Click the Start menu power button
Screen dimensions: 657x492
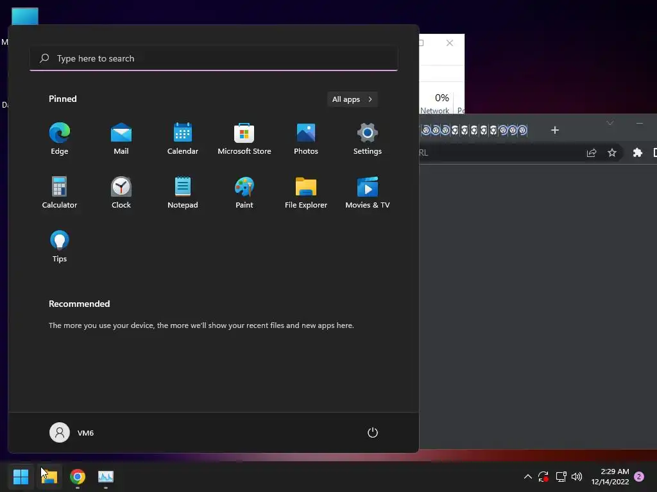coord(373,432)
